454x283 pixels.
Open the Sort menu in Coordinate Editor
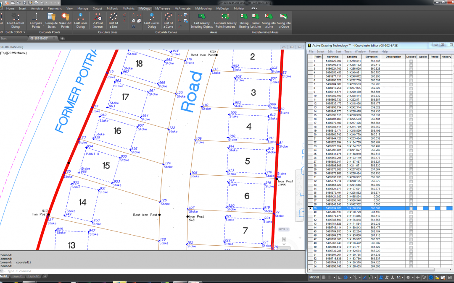tap(338, 52)
